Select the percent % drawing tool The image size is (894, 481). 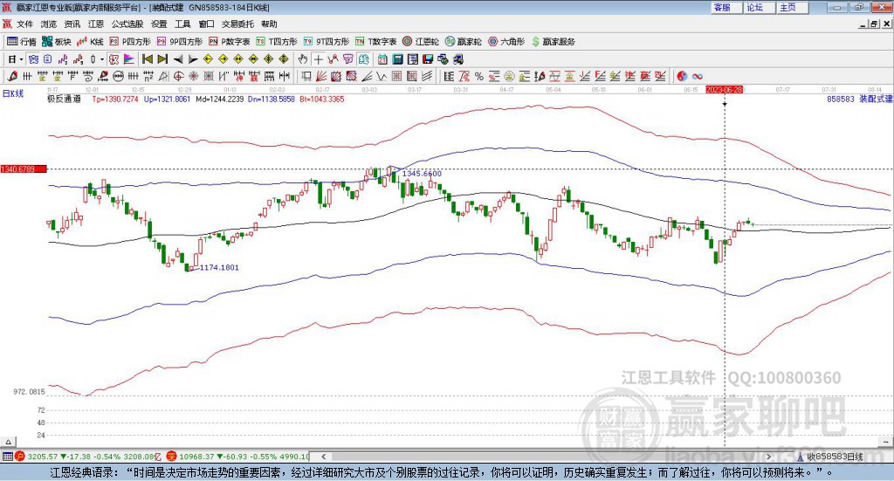point(479,76)
